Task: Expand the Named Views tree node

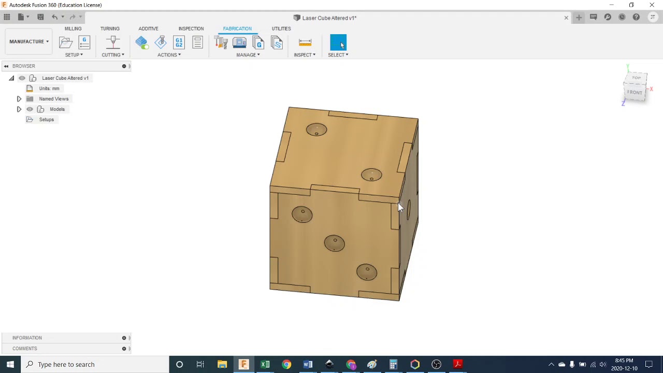Action: tap(19, 99)
